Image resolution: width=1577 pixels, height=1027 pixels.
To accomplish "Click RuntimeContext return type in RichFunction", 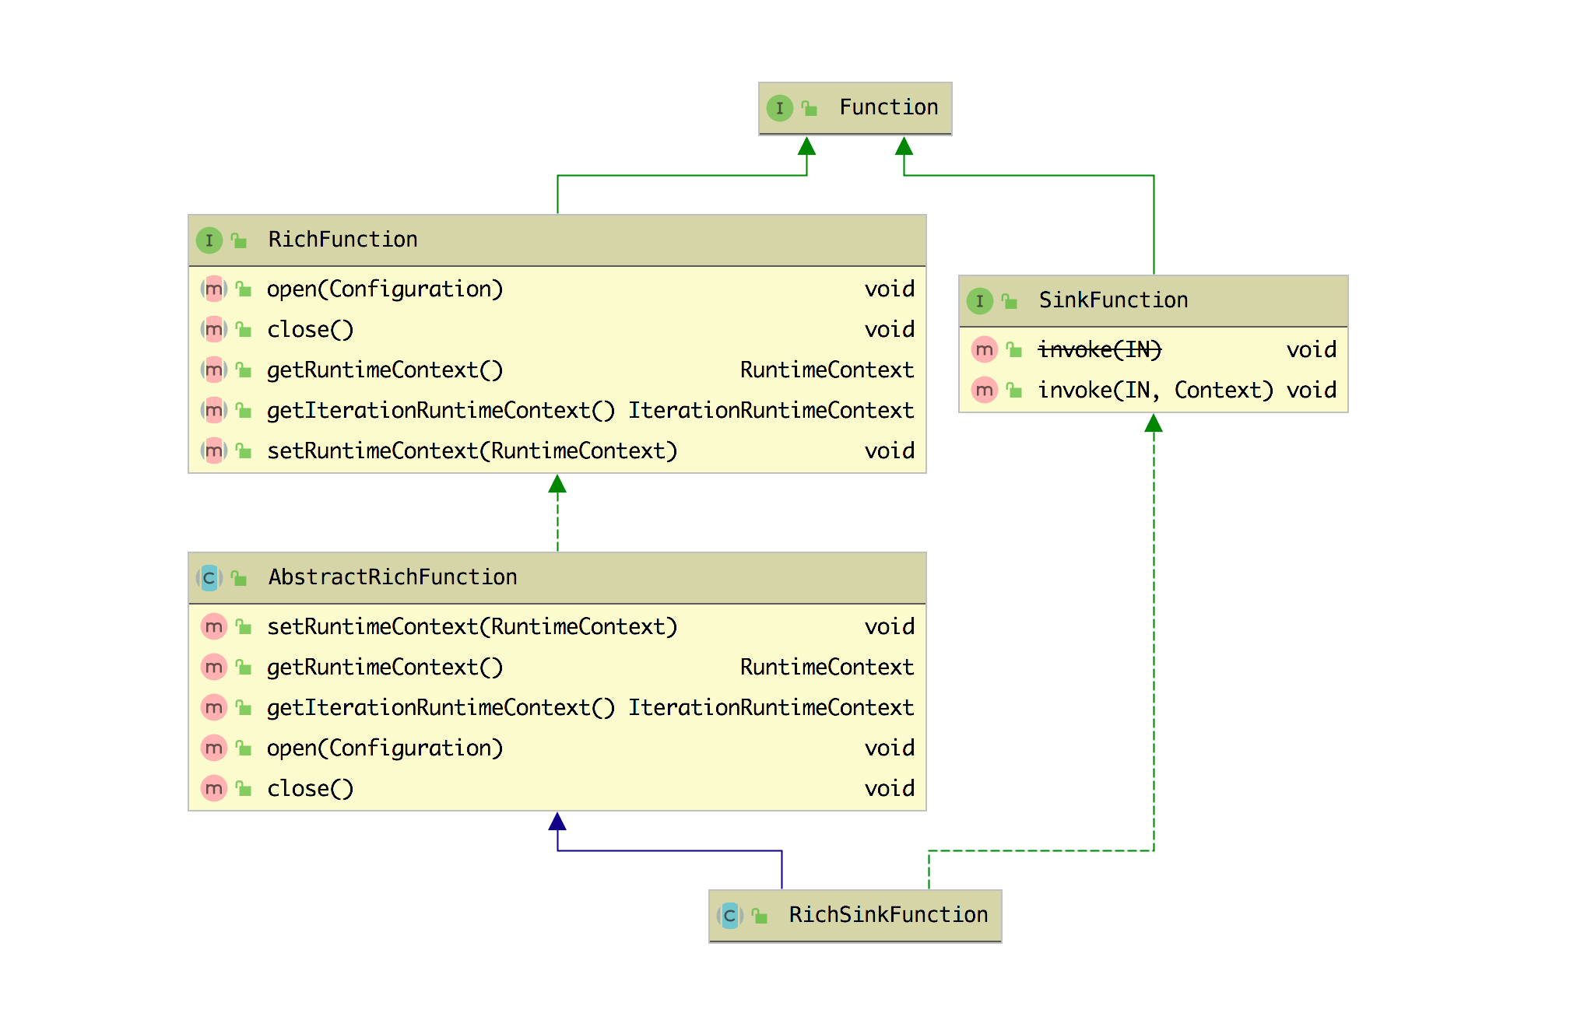I will click(x=827, y=370).
